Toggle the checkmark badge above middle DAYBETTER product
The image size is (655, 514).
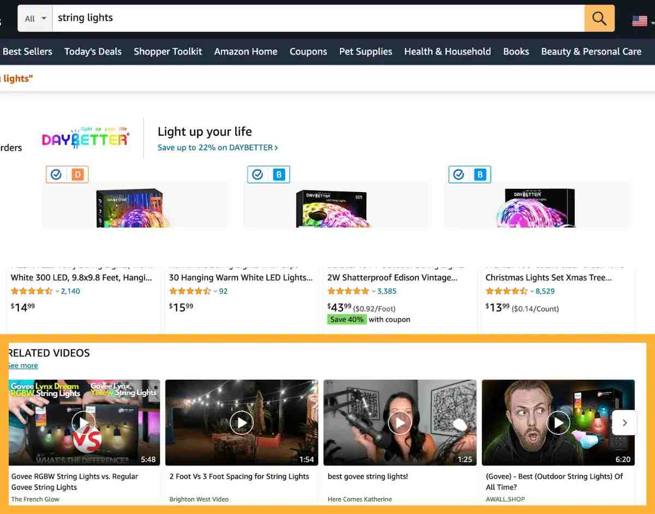click(x=269, y=175)
